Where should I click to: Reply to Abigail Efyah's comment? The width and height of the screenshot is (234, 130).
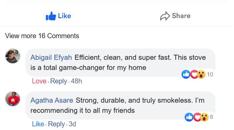click(x=59, y=81)
